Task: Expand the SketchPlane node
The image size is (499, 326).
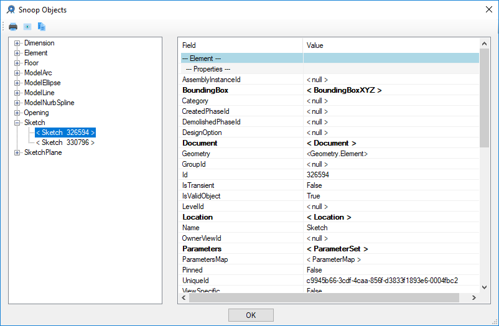Action: click(x=17, y=152)
